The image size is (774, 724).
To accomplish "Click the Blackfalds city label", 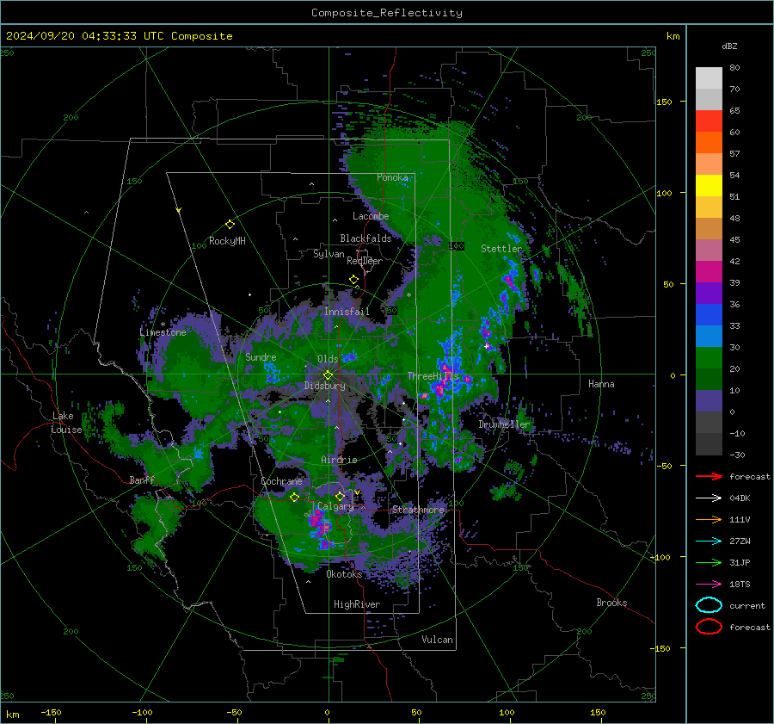I will [x=365, y=238].
